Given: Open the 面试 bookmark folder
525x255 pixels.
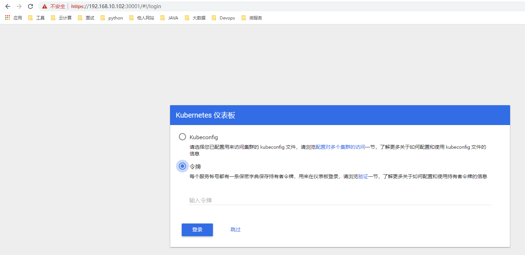Looking at the screenshot, I should (x=86, y=18).
